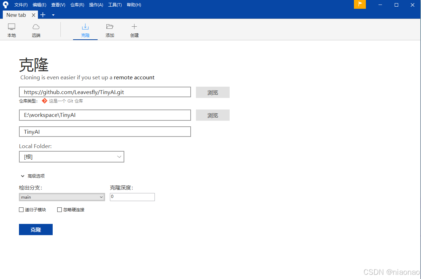Open the 本地 (Local) repositories view

[12, 30]
